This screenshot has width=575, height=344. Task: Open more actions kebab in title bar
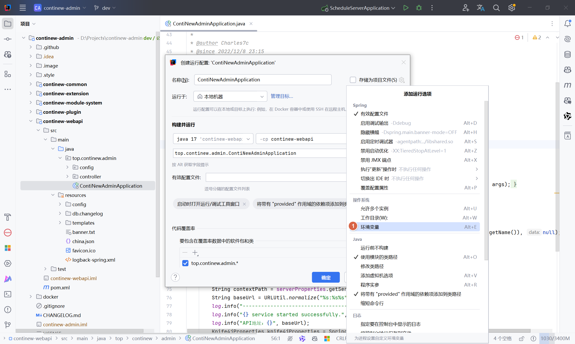point(432,8)
